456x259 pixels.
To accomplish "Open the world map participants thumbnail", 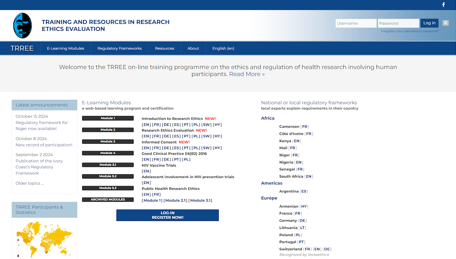I will (44, 239).
